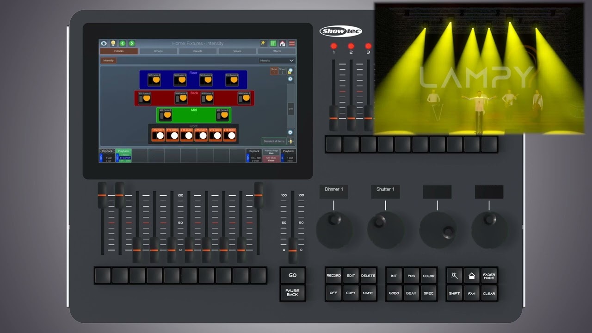Click the green previous arrow icon
Viewport: 592px width, 333px height.
click(x=123, y=43)
